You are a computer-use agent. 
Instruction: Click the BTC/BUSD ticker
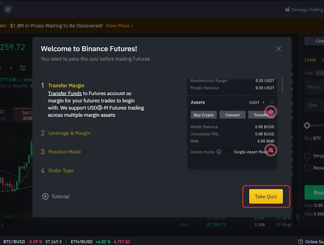click(x=32, y=241)
